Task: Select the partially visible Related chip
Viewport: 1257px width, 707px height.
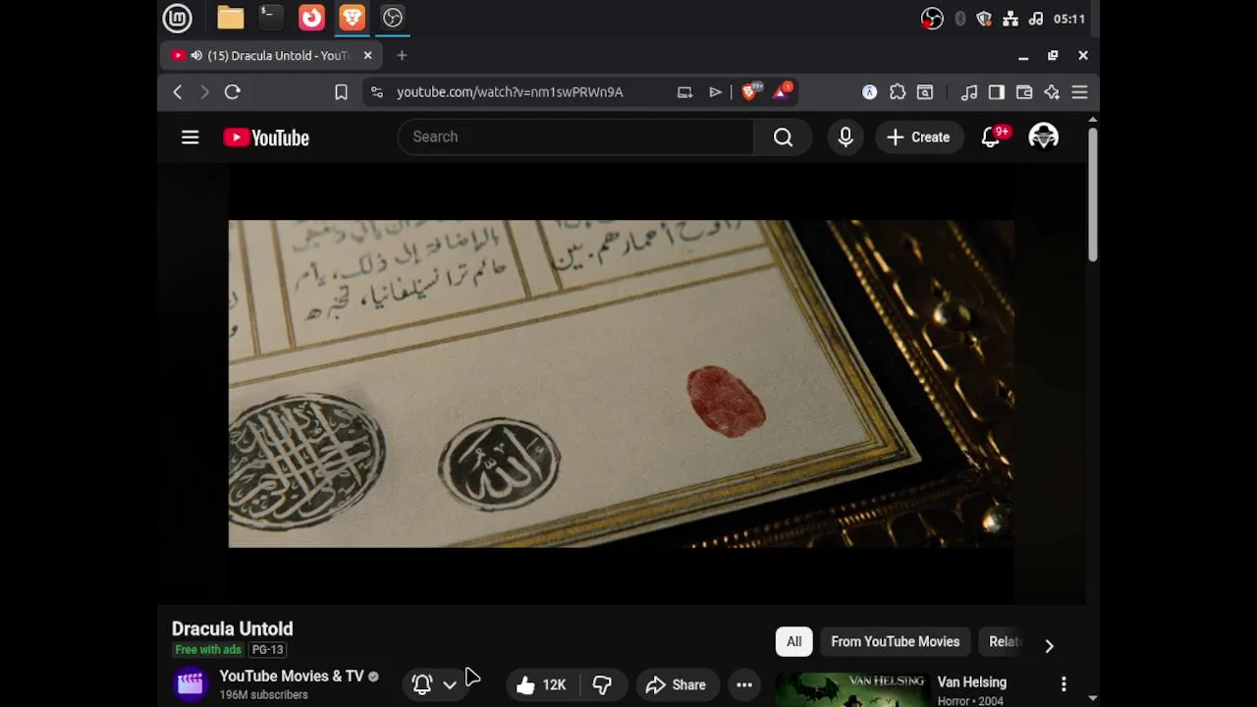Action: (1004, 642)
